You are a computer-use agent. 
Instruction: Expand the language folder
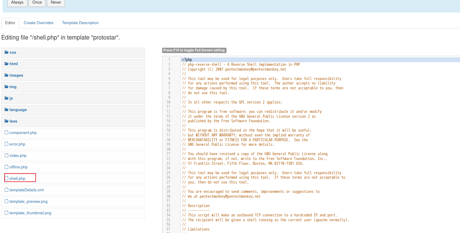[73, 110]
